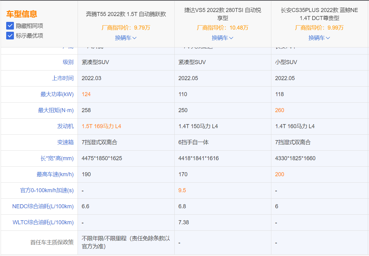Click the 厂商指导价: 9.99万 price

coord(319,28)
